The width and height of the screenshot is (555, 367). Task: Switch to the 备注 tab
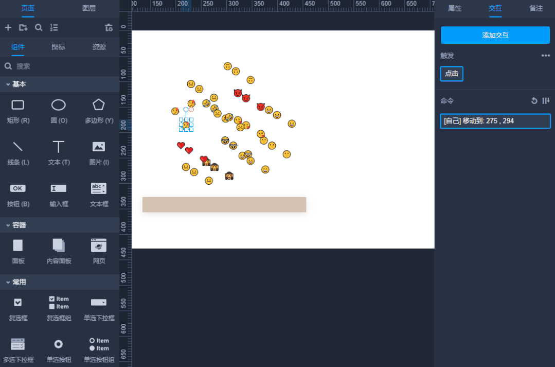click(x=536, y=8)
